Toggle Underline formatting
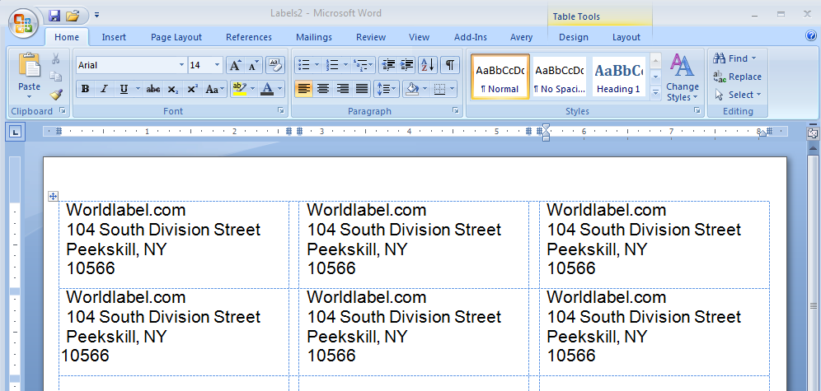The width and height of the screenshot is (821, 391). [124, 89]
